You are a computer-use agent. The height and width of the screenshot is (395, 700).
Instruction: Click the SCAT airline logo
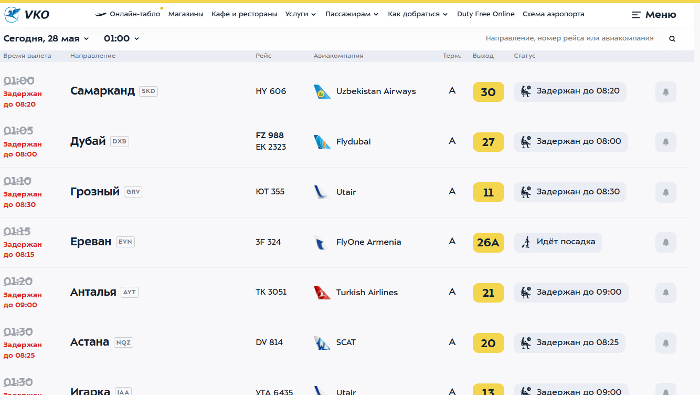pyautogui.click(x=322, y=343)
